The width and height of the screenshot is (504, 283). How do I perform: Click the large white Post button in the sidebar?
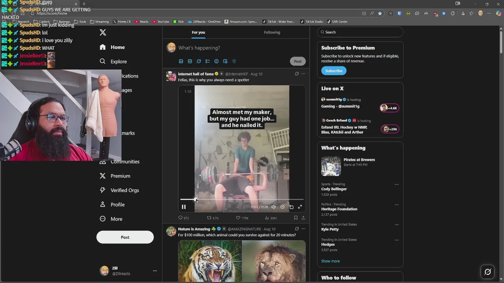pyautogui.click(x=125, y=237)
